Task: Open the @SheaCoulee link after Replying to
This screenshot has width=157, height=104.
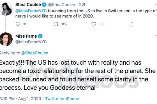Action: tap(35, 53)
